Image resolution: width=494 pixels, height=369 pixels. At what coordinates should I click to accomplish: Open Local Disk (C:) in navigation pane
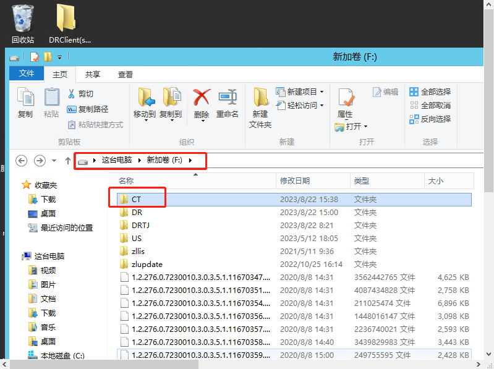(56, 355)
